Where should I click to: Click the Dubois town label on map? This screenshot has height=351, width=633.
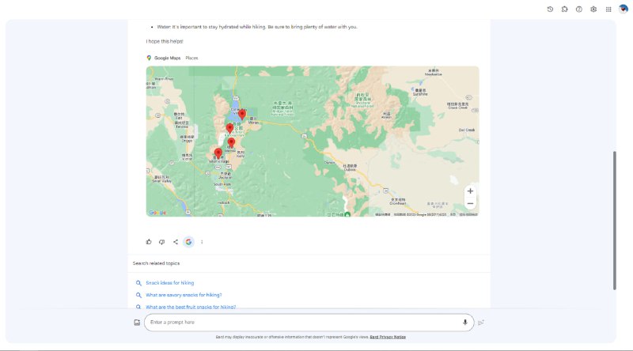pos(350,168)
